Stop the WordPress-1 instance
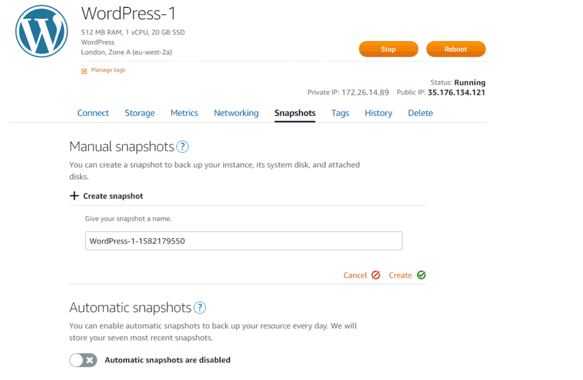 [x=388, y=49]
